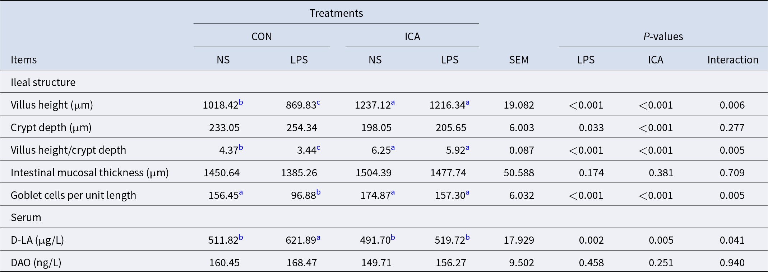Click superscript b link after 1018.42
This screenshot has width=768, height=272.
(x=241, y=102)
